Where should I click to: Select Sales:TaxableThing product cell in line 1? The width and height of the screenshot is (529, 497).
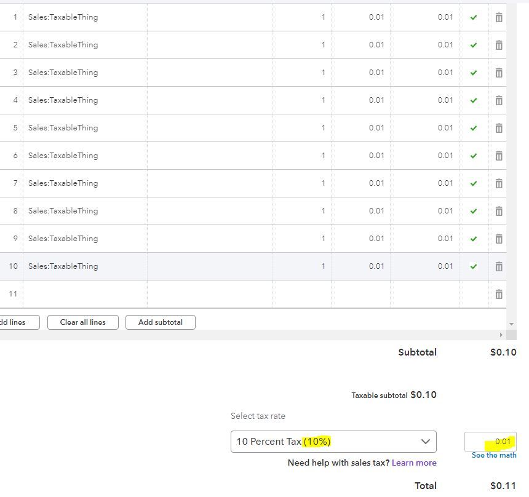tap(85, 17)
